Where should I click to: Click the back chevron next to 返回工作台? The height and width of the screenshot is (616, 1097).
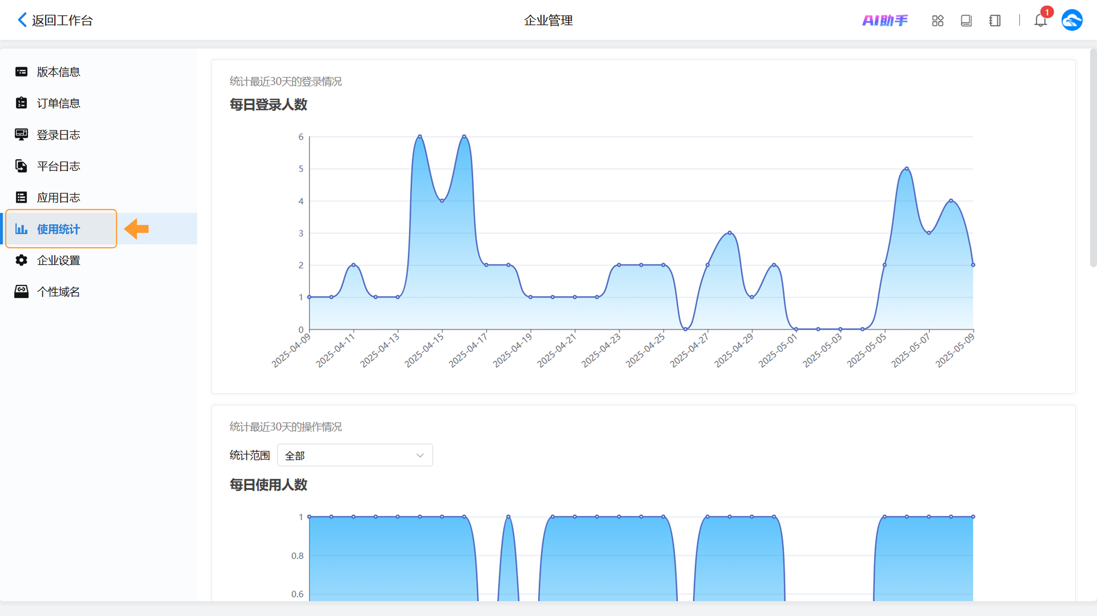click(x=22, y=20)
